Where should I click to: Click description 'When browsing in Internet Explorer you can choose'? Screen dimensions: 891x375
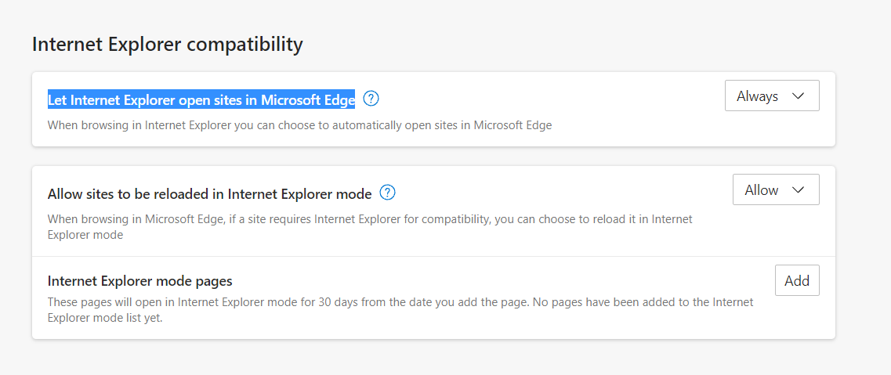click(x=299, y=125)
